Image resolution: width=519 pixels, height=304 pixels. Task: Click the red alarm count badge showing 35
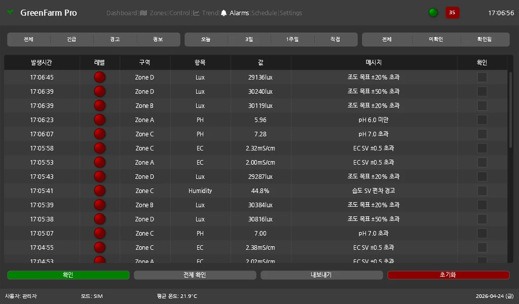click(452, 13)
